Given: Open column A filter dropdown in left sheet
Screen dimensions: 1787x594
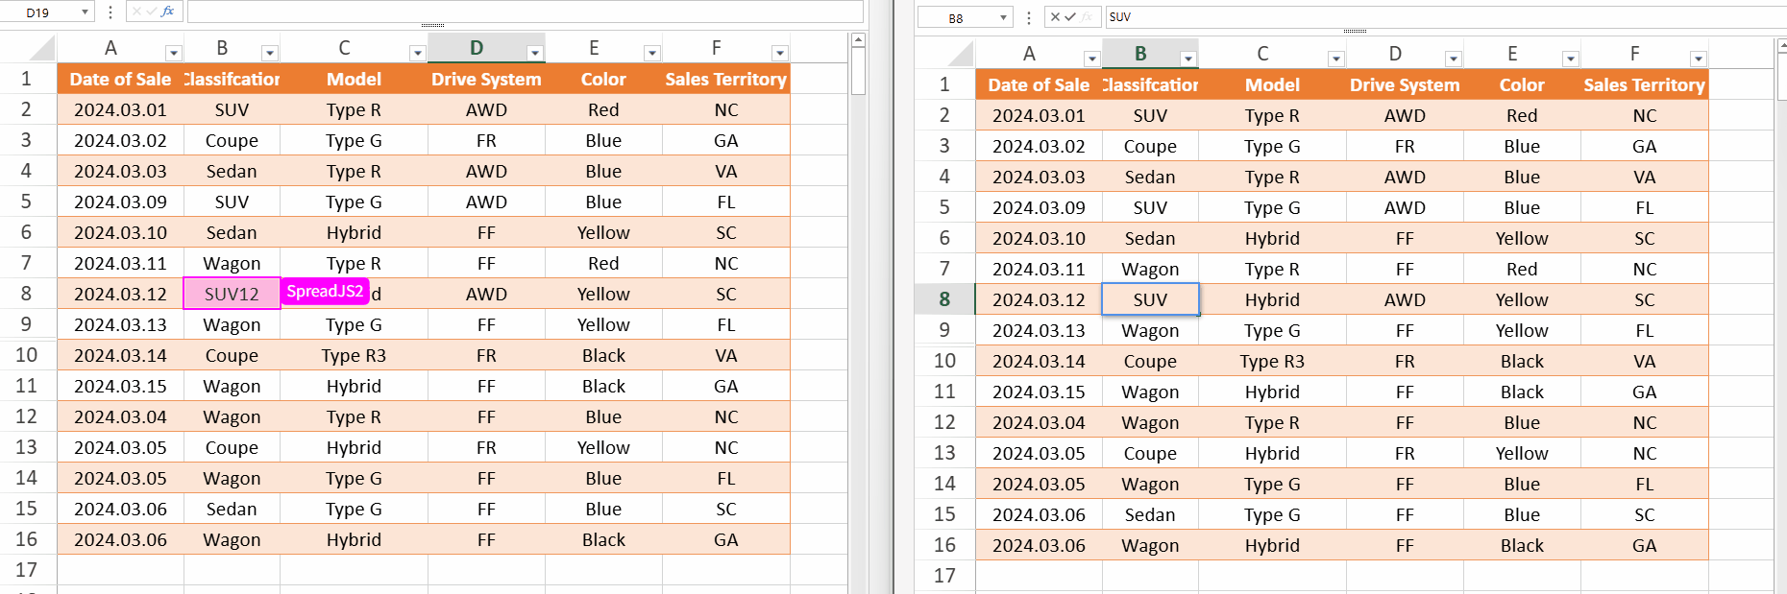Looking at the screenshot, I should point(173,54).
